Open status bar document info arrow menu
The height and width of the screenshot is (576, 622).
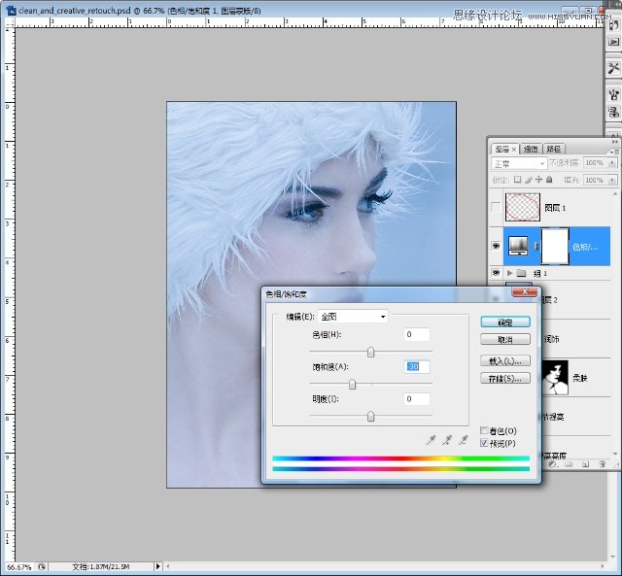tap(157, 566)
